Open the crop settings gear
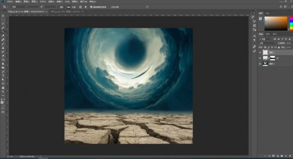293x159 pixels. 86,7
